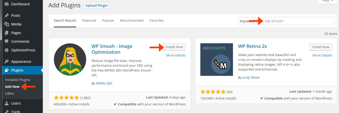Image resolution: width=339 pixels, height=113 pixels.
Task: Open More Details for WP Smush
Action: tap(176, 55)
